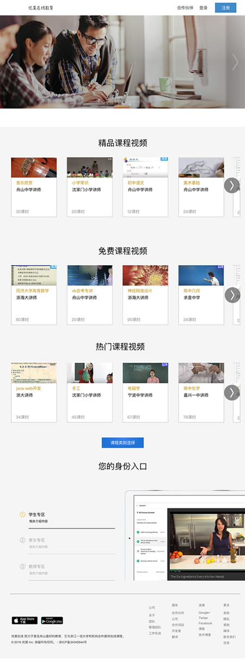Advance the 免费课程视频 carousel with its arrow
Image resolution: width=245 pixels, height=661 pixels.
[231, 295]
